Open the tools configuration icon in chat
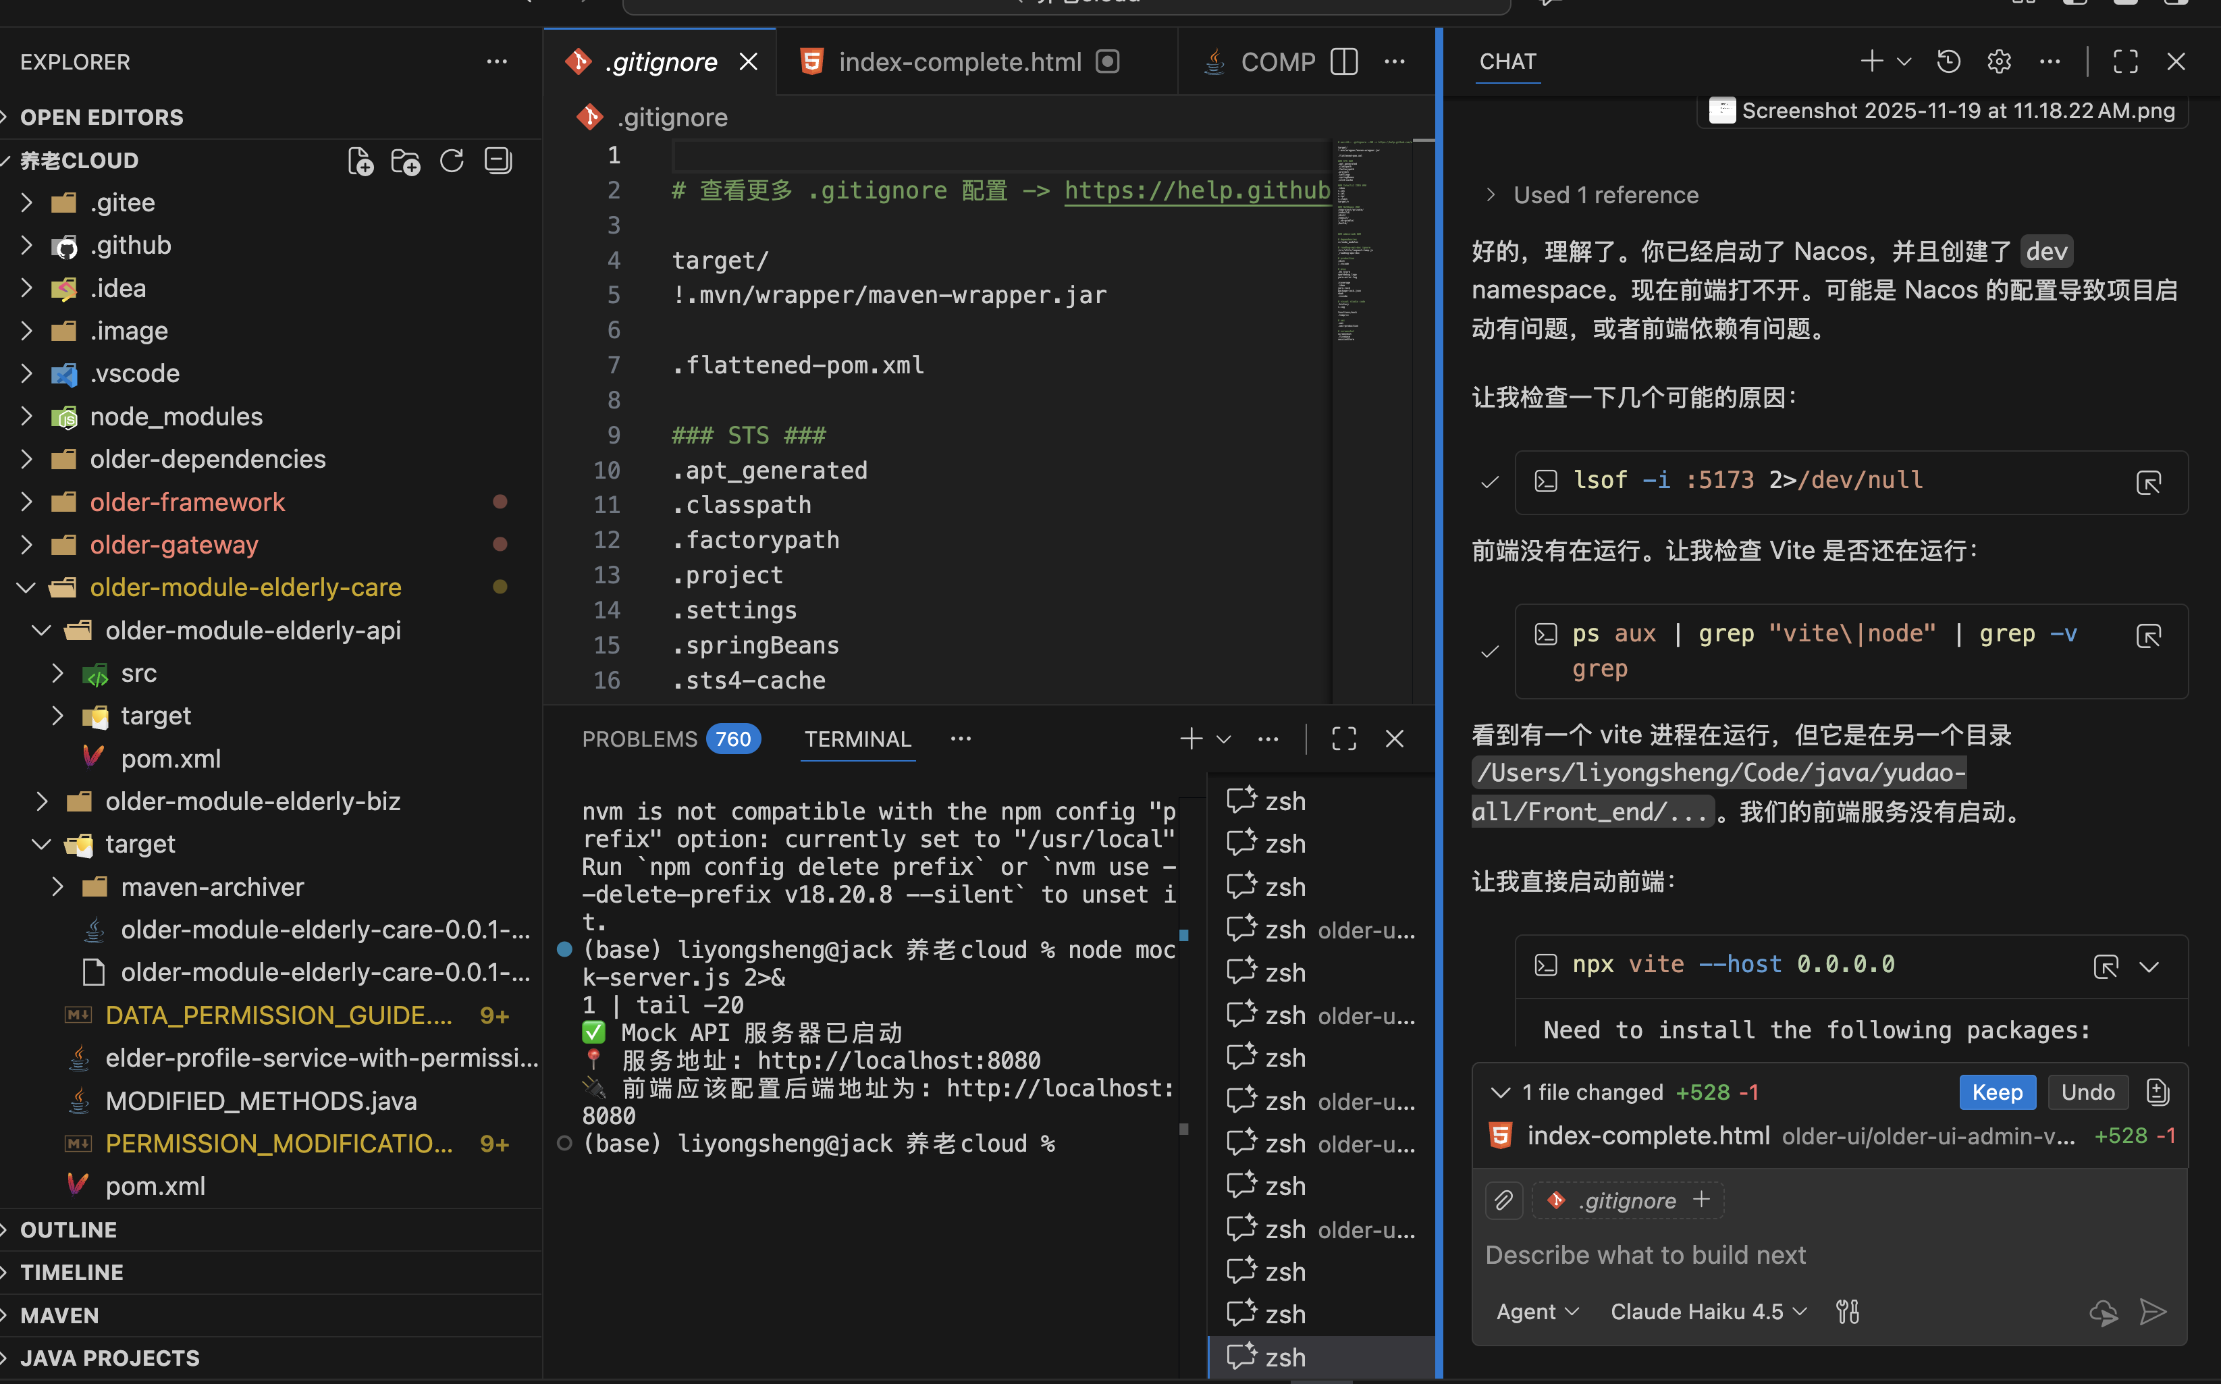Image resolution: width=2221 pixels, height=1384 pixels. pyautogui.click(x=1848, y=1312)
